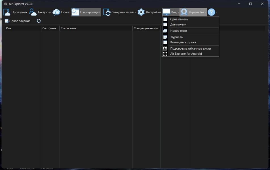270x170 pixels.
Task: Click the refresh arrow icon
Action: click(39, 21)
